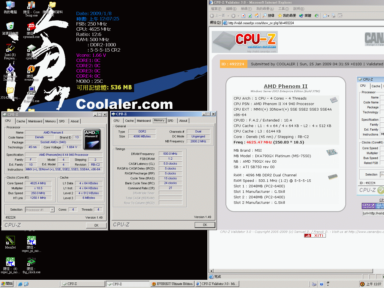Open the MemSet desktop icon
This screenshot has height=288, width=384.
(10, 242)
